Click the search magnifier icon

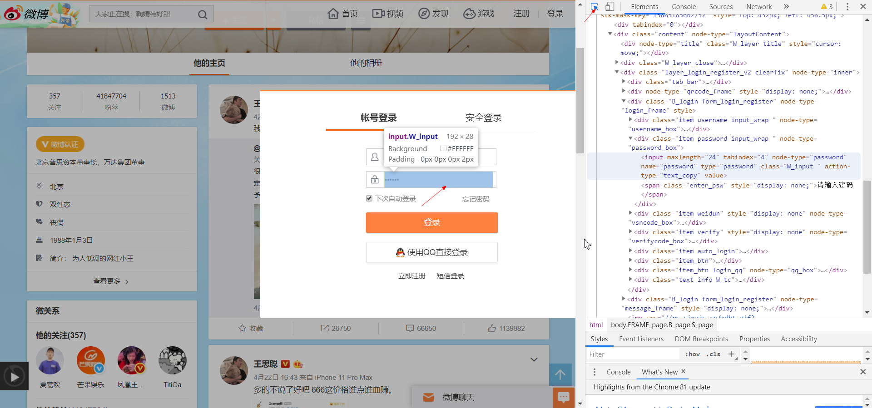pos(203,15)
